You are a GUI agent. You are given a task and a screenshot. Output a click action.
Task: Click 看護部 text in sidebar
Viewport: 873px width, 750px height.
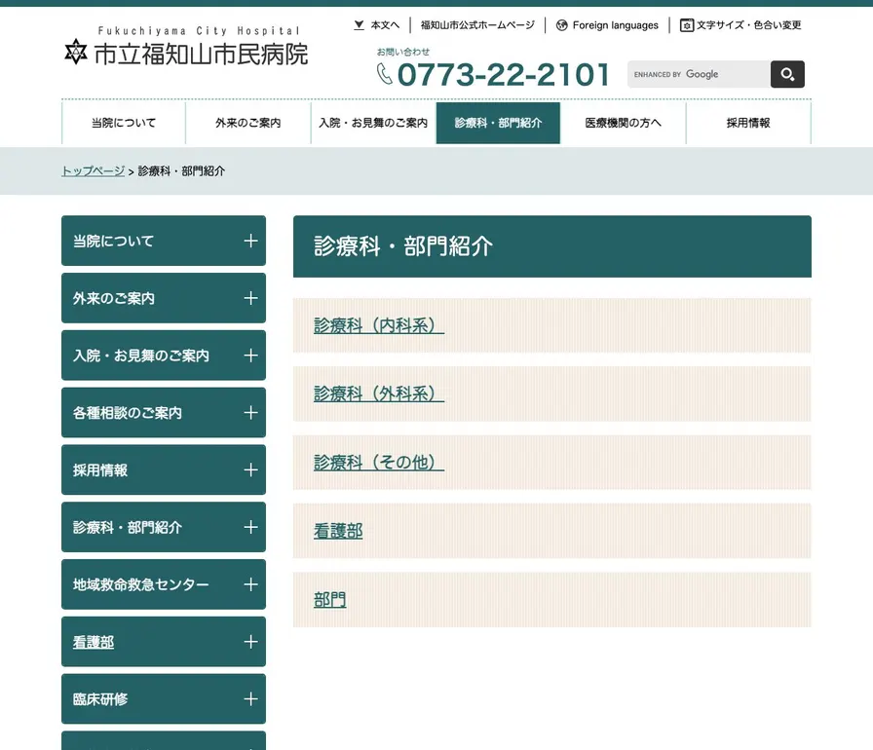(93, 642)
